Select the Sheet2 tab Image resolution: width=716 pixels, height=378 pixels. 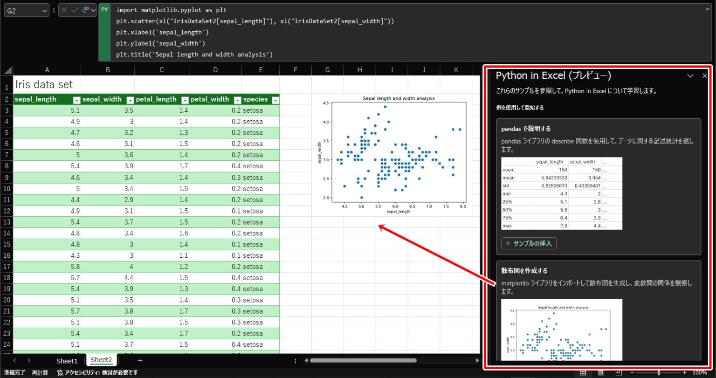pyautogui.click(x=101, y=359)
